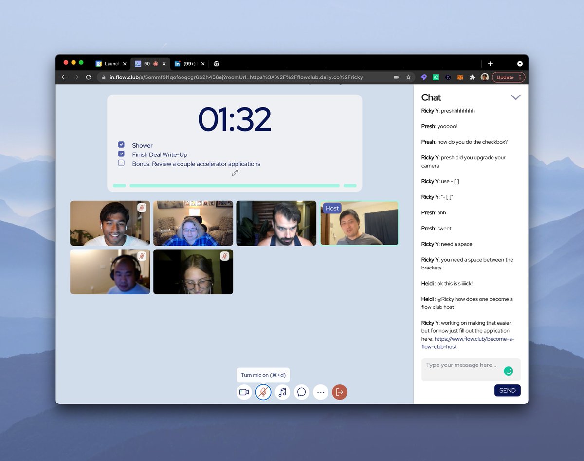The height and width of the screenshot is (461, 584).
Task: Select the man with headphones video tile
Action: click(x=110, y=272)
